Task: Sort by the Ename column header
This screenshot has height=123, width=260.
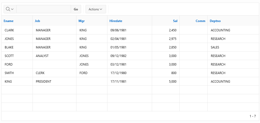Action: (x=9, y=21)
